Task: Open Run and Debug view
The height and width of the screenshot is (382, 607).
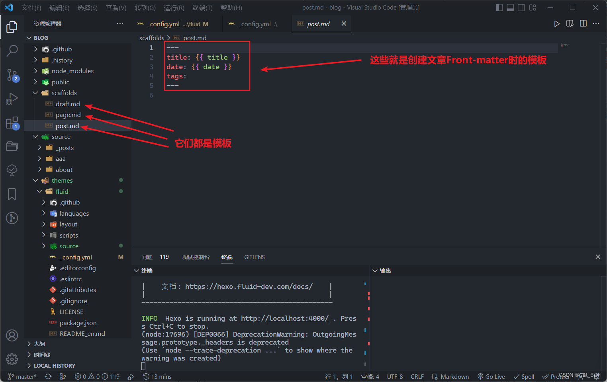Action: tap(12, 98)
